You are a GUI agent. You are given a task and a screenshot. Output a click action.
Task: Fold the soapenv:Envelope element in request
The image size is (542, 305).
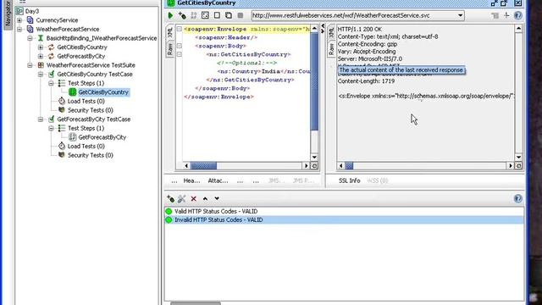point(179,29)
